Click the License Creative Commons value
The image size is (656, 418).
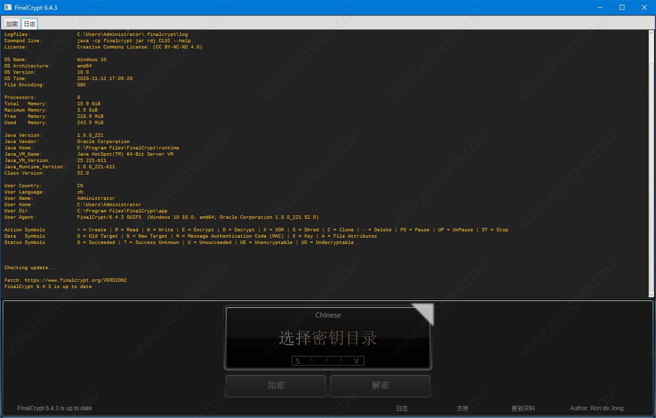(x=140, y=47)
